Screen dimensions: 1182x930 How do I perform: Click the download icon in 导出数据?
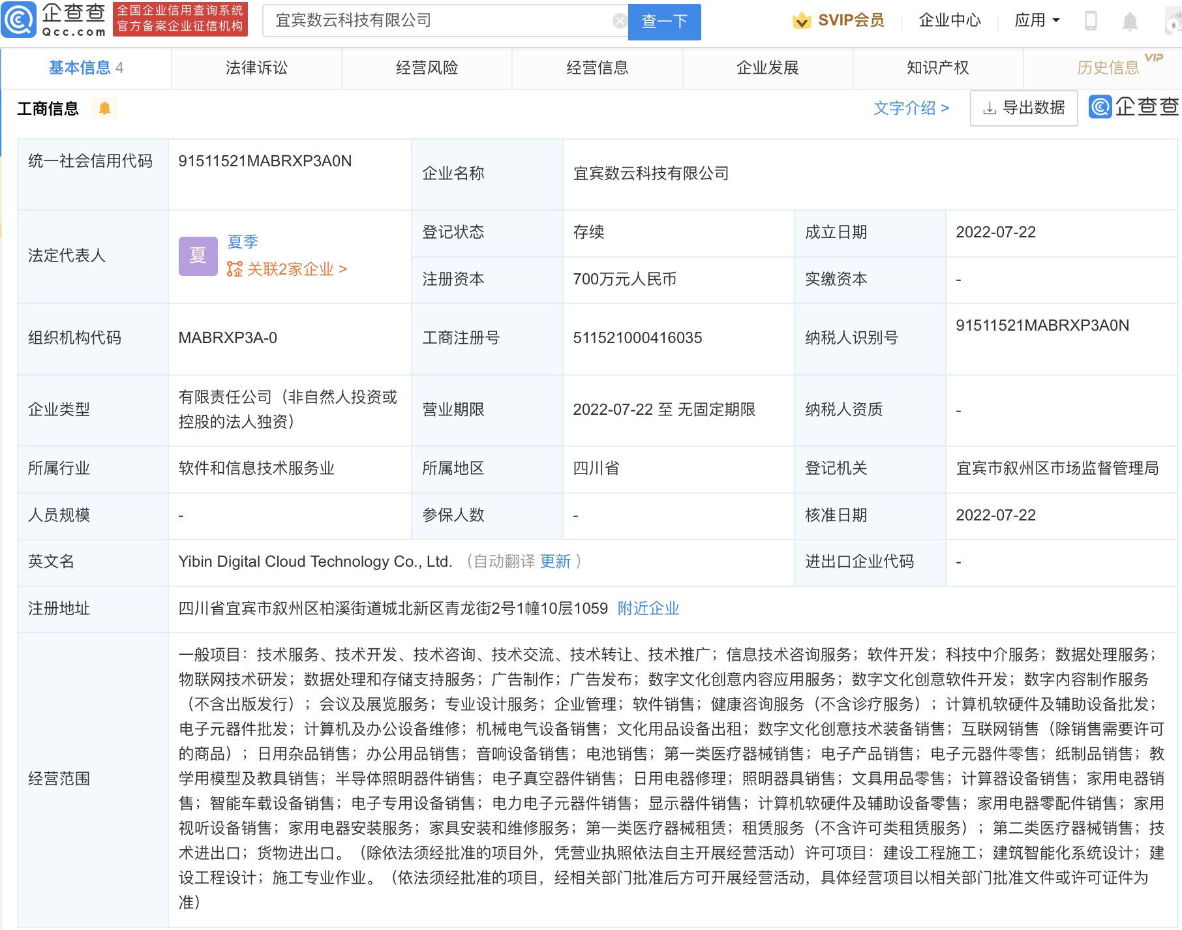(x=990, y=108)
